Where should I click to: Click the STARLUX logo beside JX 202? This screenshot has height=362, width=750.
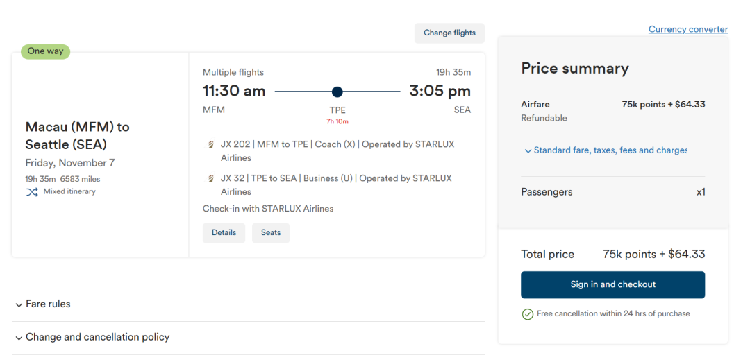pyautogui.click(x=211, y=145)
